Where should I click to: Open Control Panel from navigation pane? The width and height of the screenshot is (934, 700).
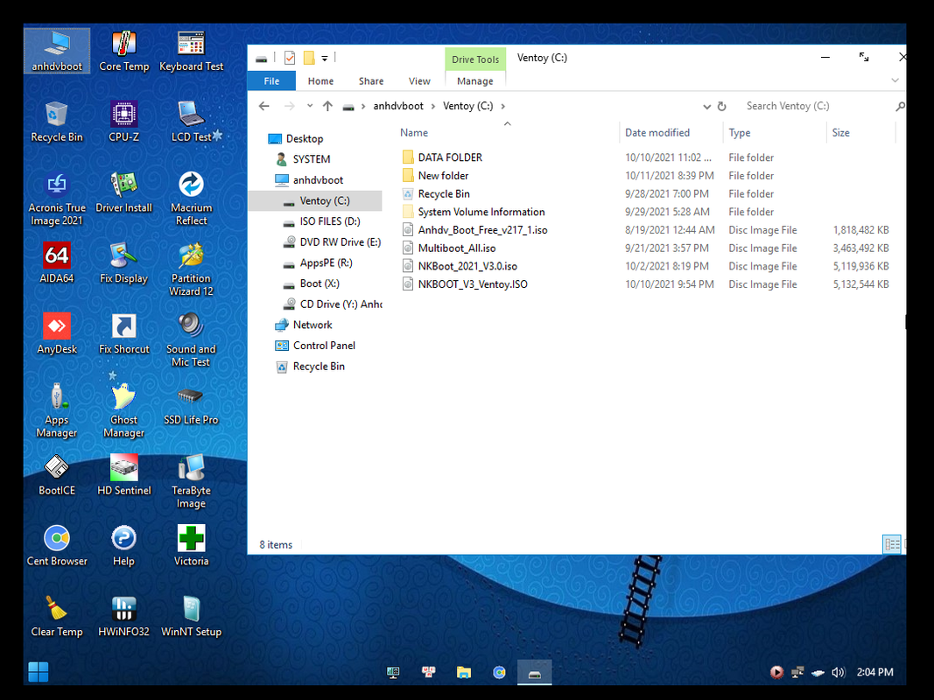324,346
